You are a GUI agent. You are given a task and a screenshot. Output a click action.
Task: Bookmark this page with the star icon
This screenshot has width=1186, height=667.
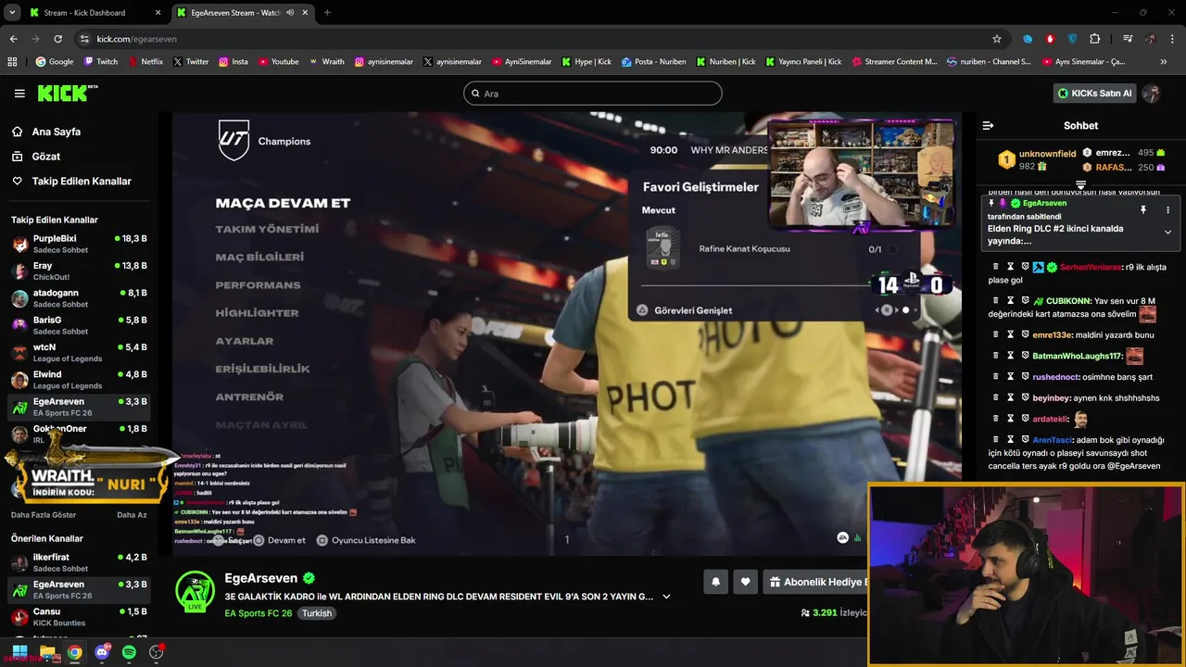[x=997, y=39]
